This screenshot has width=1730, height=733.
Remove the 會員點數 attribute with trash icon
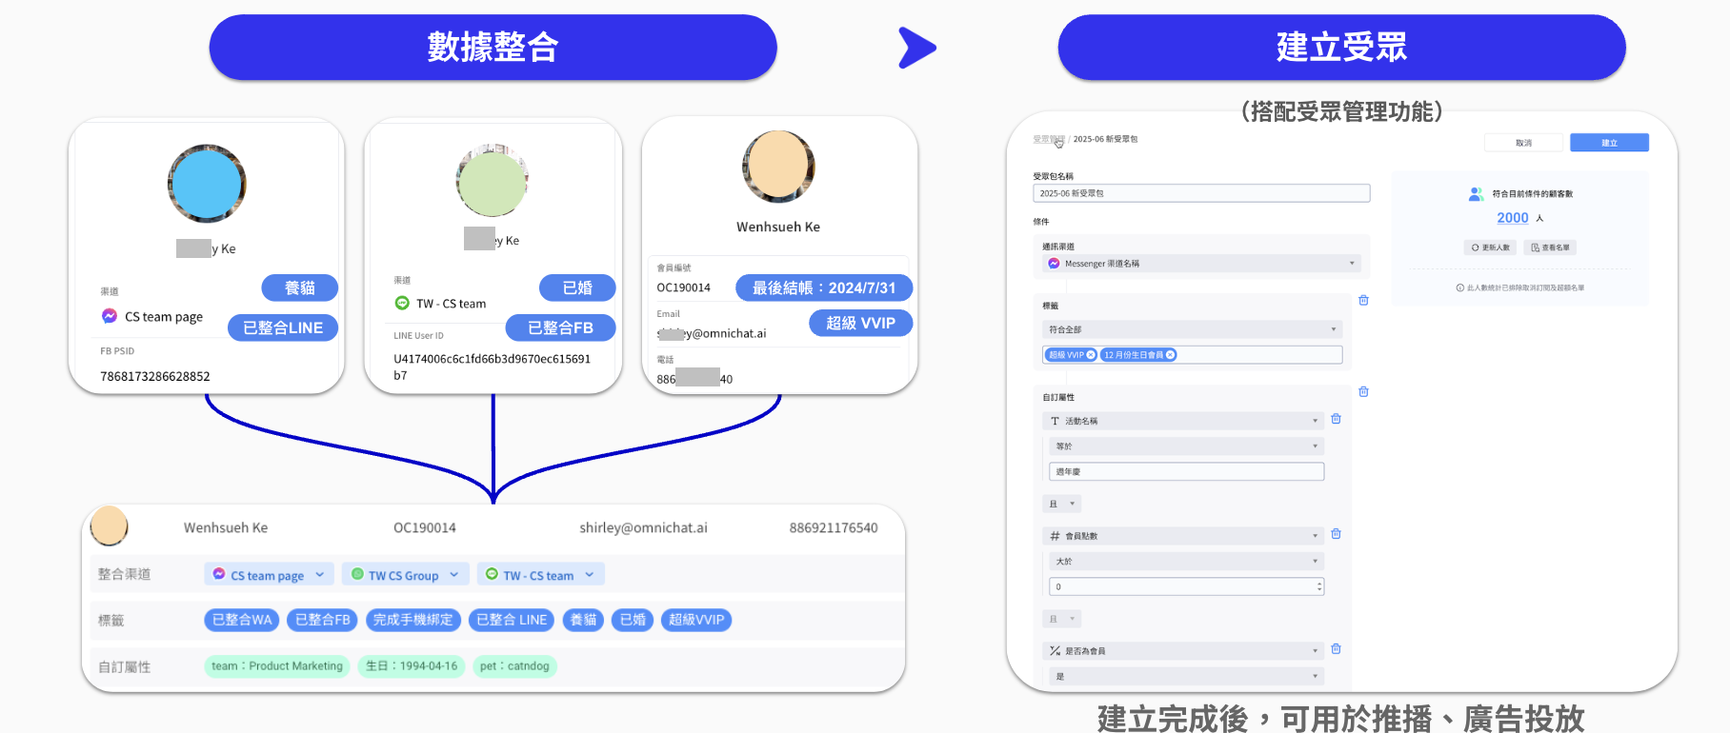[1336, 535]
